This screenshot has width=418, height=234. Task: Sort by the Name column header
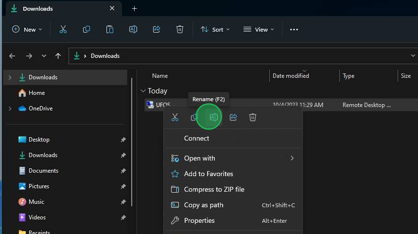pos(160,76)
